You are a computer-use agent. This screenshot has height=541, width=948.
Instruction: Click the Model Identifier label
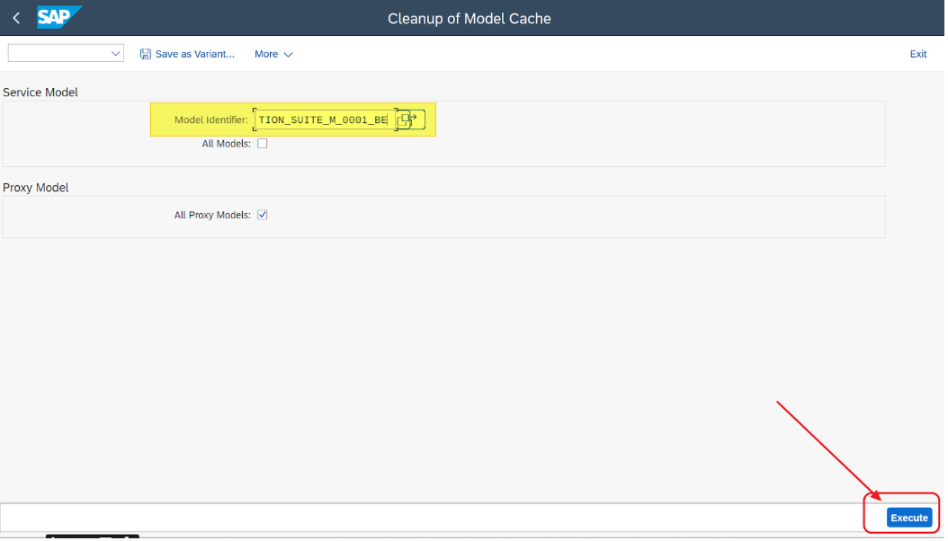210,120
